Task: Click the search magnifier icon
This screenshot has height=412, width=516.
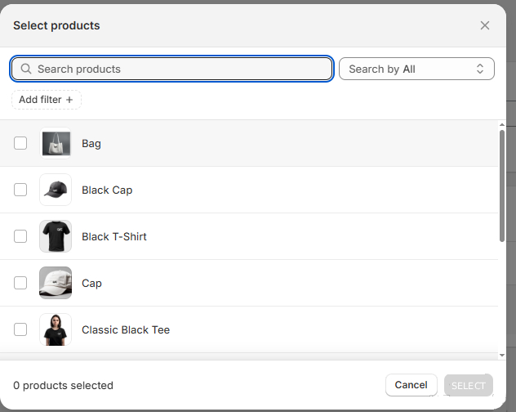Action: 26,69
